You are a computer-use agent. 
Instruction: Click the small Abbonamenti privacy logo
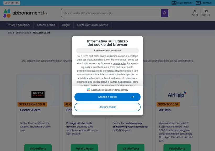click(88, 90)
